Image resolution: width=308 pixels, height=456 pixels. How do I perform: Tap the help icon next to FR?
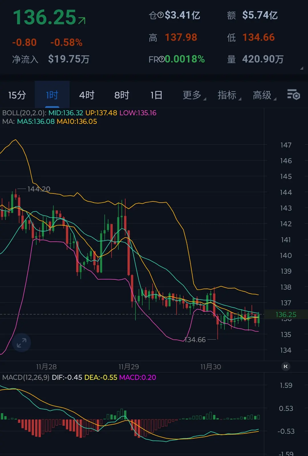[x=161, y=59]
